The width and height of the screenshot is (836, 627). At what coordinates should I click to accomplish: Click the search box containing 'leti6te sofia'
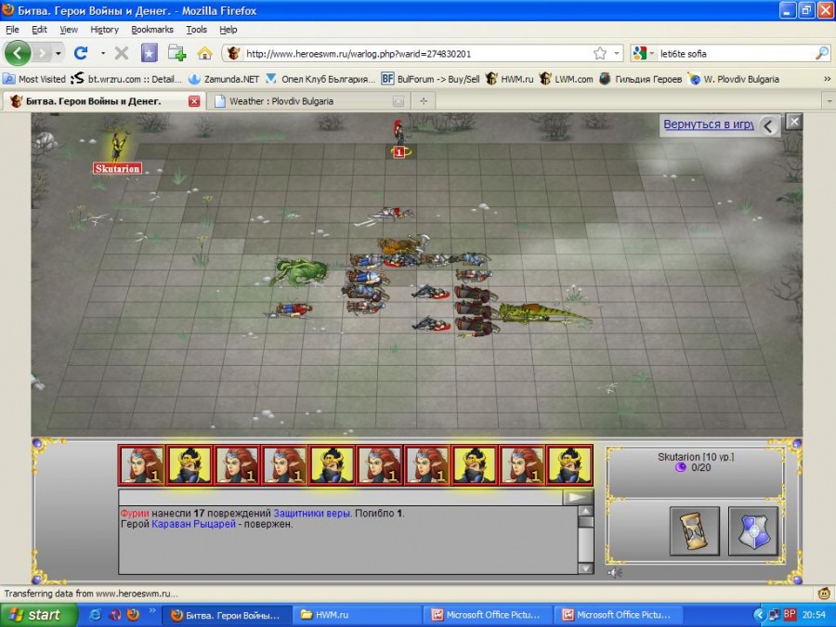(x=736, y=54)
